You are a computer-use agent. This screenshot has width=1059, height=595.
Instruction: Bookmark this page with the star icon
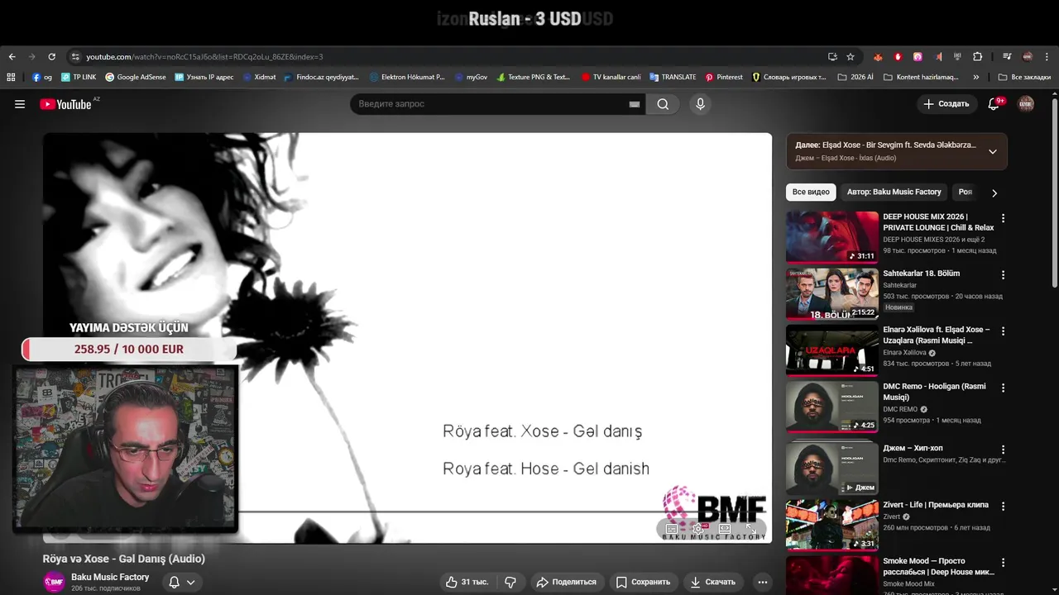pyautogui.click(x=851, y=56)
